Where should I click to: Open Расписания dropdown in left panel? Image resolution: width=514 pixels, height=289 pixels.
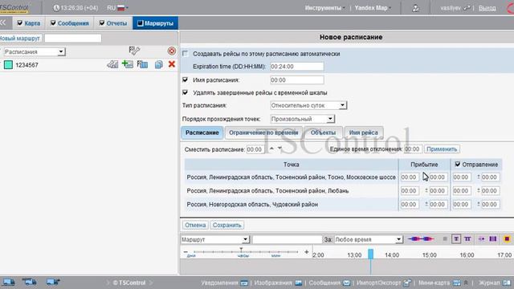click(x=34, y=51)
